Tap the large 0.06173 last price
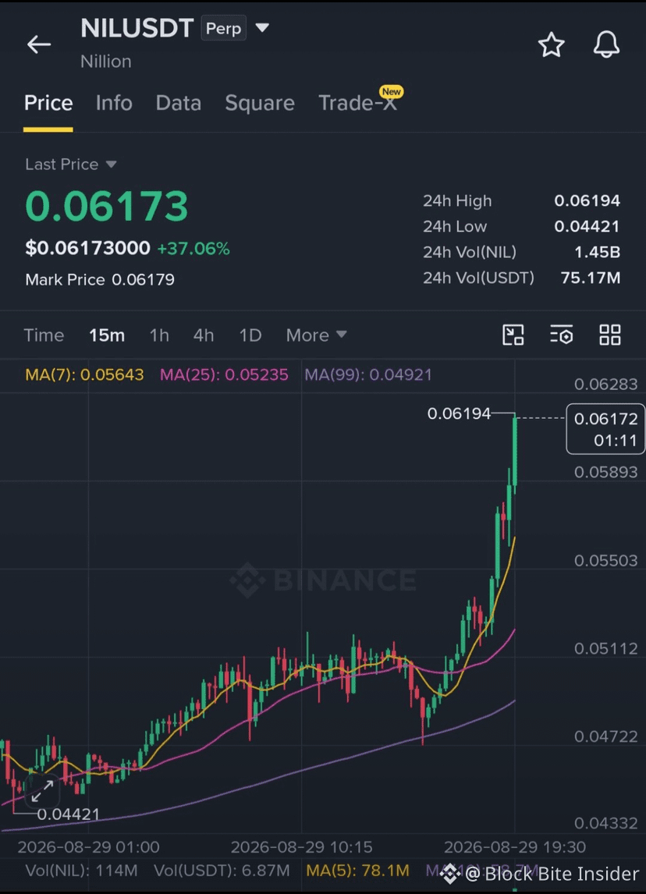The width and height of the screenshot is (646, 894). [x=107, y=206]
